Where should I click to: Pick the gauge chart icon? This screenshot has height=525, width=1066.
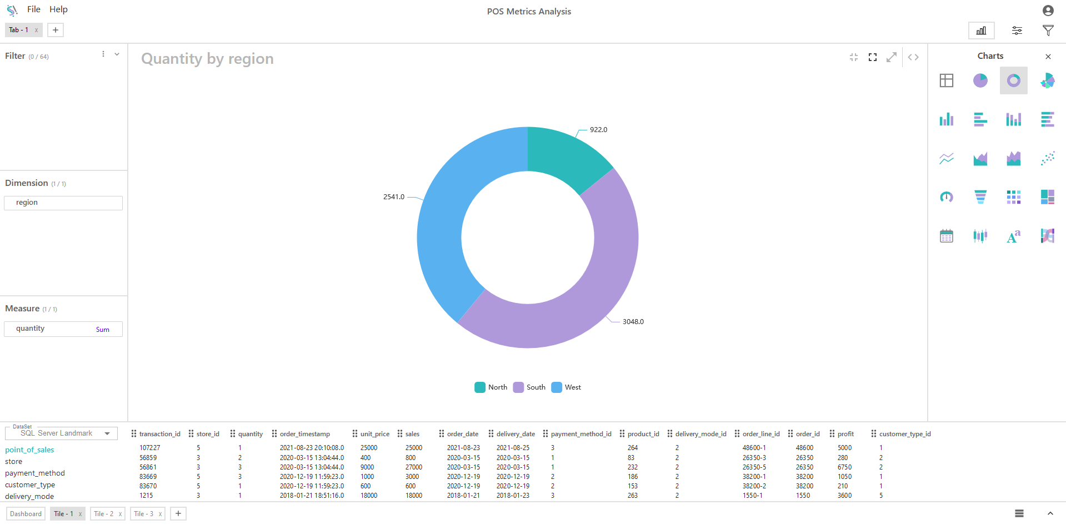click(x=946, y=197)
